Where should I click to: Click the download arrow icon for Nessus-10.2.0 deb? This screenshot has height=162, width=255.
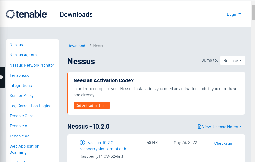click(x=82, y=143)
